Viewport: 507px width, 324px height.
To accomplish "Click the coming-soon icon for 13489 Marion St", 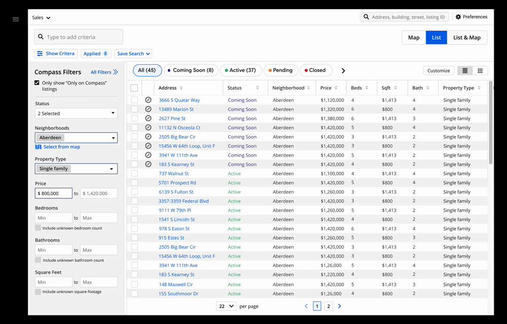I will point(148,109).
